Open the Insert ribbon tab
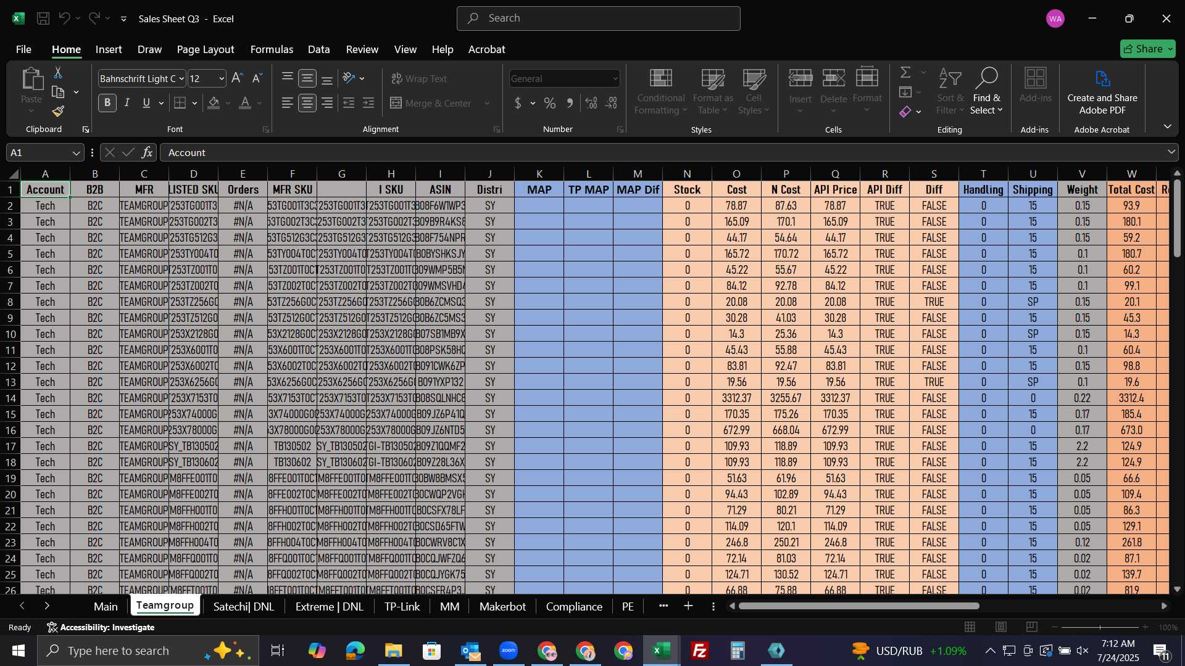 (x=109, y=49)
